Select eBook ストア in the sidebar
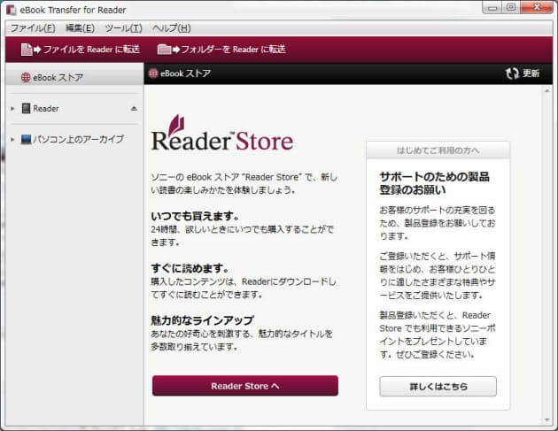558x431 pixels. pyautogui.click(x=58, y=77)
